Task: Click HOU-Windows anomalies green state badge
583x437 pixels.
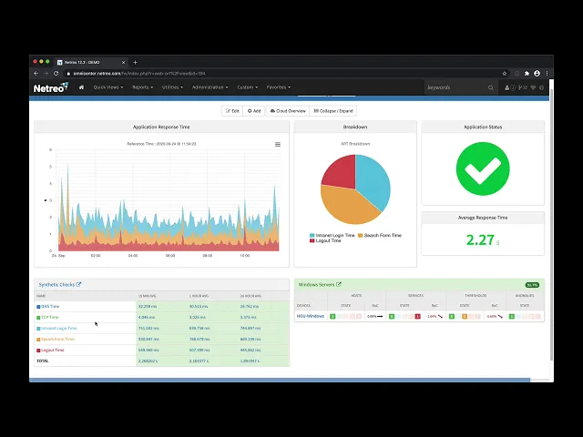Action: (512, 316)
